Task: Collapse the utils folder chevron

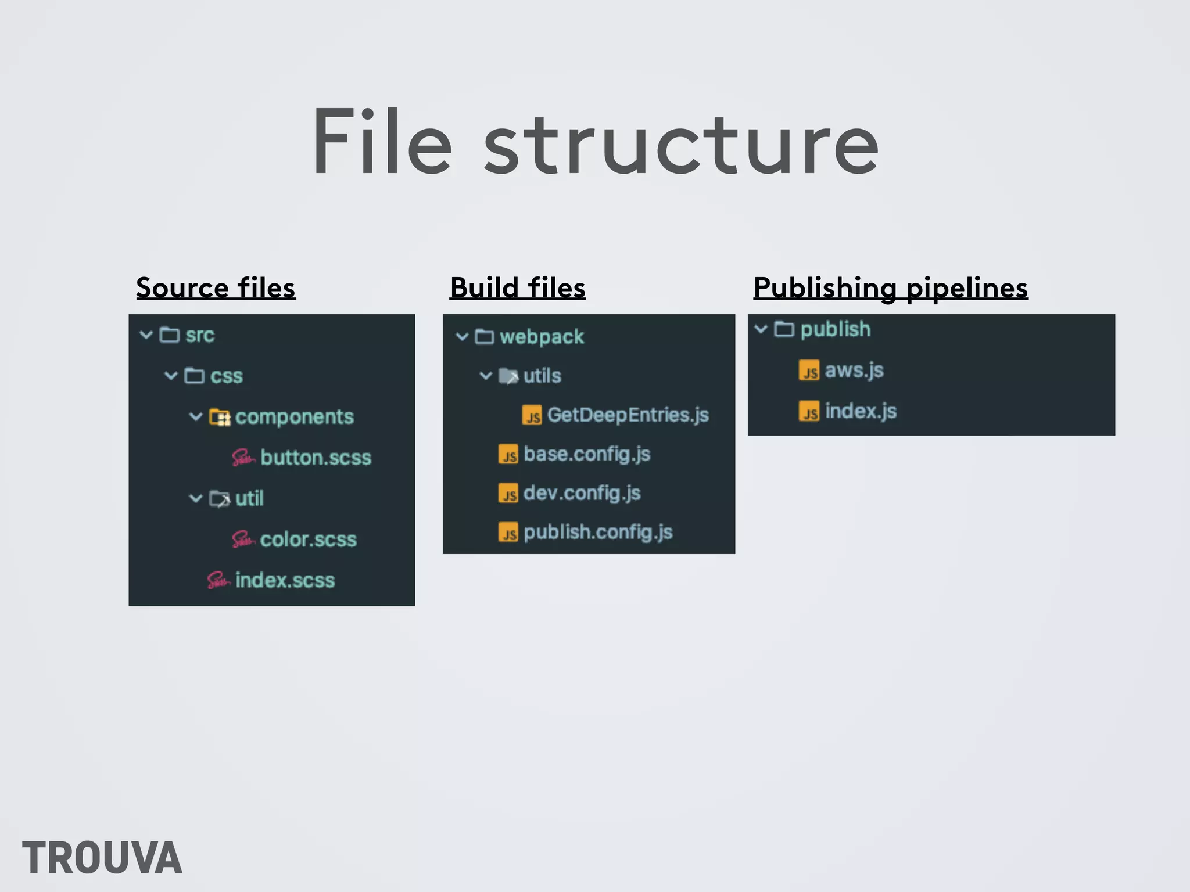Action: [x=486, y=376]
